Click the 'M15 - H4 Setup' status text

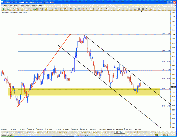[83, 135]
